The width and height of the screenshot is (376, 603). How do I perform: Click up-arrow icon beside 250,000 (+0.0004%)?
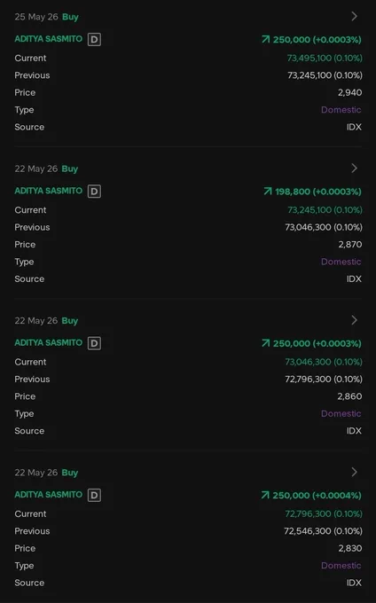265,495
